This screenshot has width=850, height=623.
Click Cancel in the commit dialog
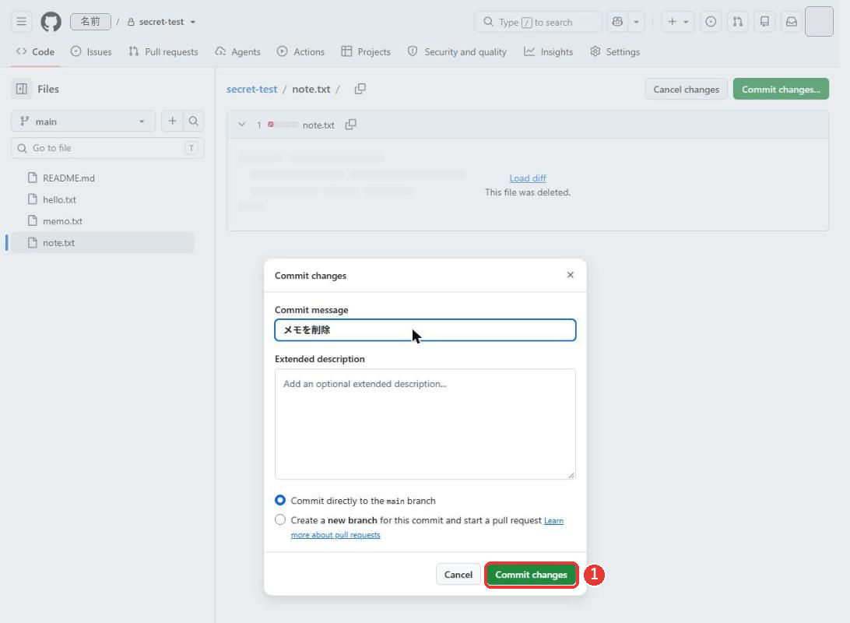point(458,574)
